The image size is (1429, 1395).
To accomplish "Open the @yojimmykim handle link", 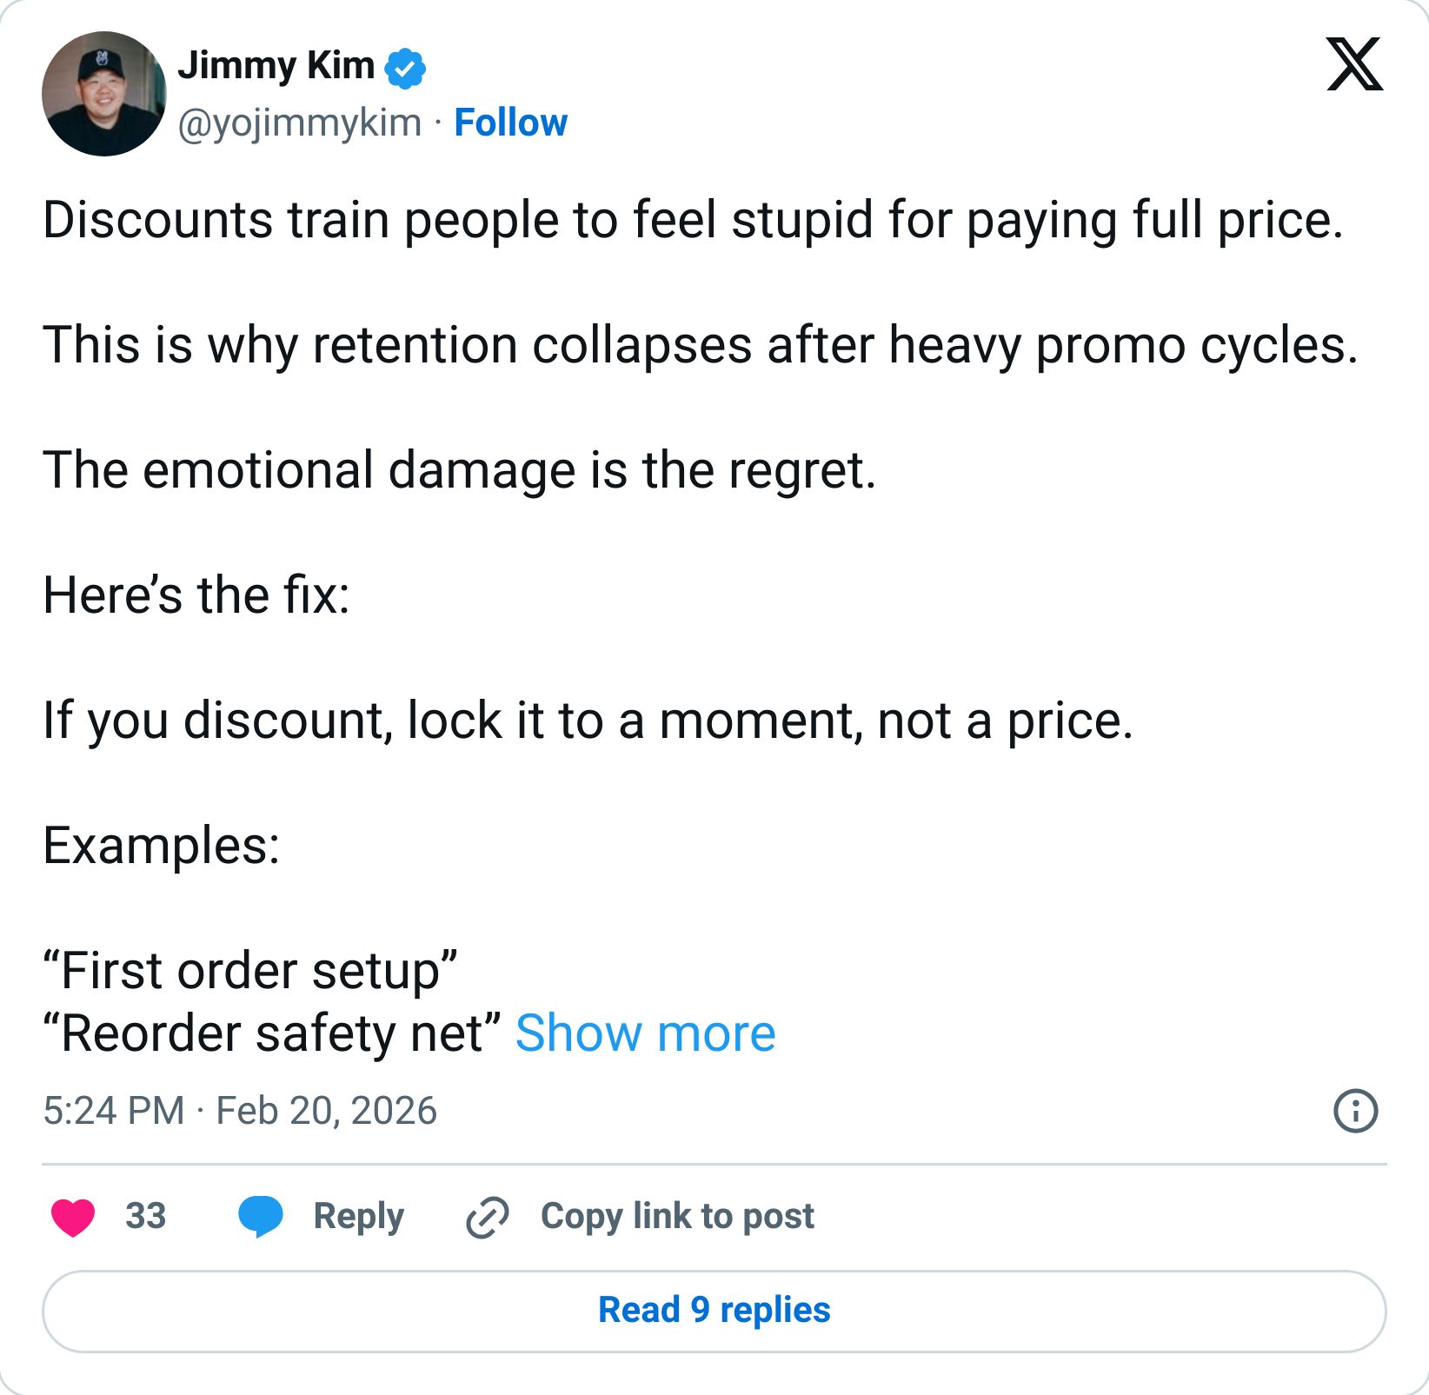I will pos(300,123).
